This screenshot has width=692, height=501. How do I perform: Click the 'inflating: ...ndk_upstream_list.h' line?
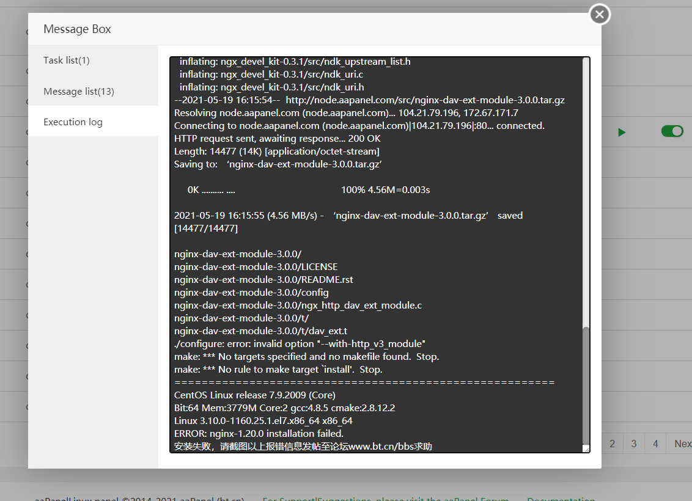click(295, 62)
